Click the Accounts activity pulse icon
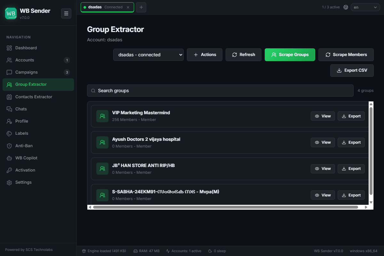The image size is (384, 256). [x=168, y=251]
